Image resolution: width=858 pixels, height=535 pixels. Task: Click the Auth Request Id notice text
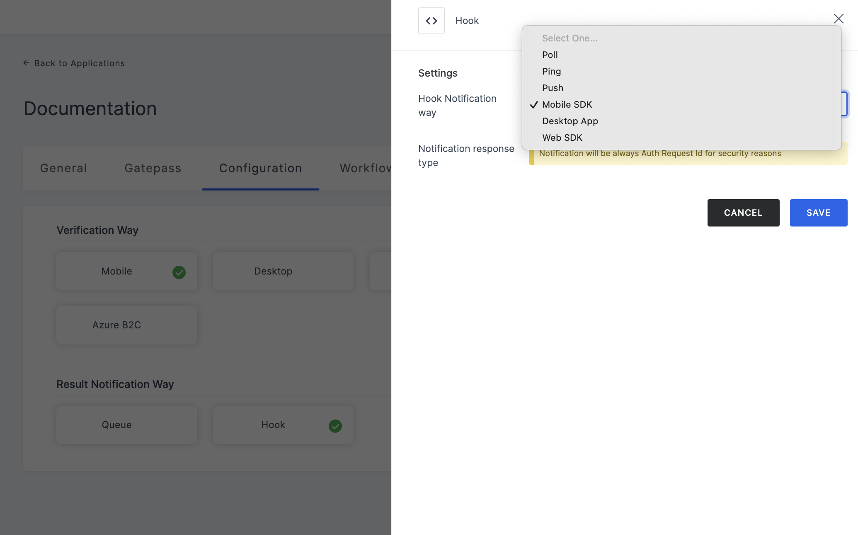click(660, 153)
